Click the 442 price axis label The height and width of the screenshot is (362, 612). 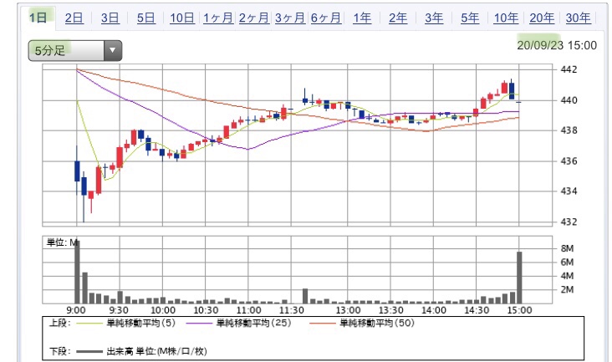coord(569,69)
